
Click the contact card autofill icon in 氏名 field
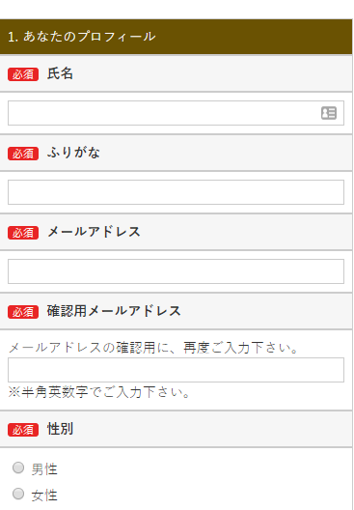329,113
